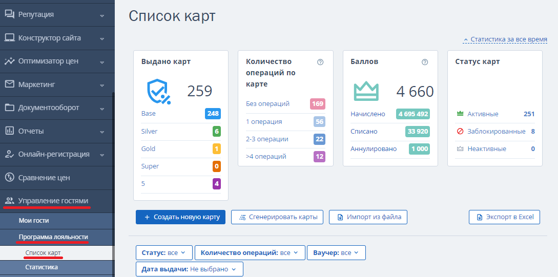Click the Silver card level link
Image resolution: width=558 pixels, height=277 pixels.
tap(150, 131)
